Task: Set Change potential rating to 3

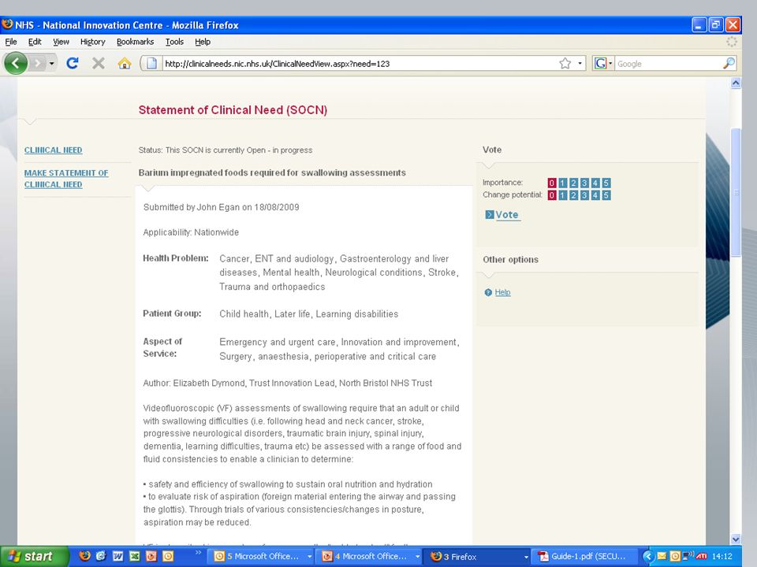Action: pos(584,195)
